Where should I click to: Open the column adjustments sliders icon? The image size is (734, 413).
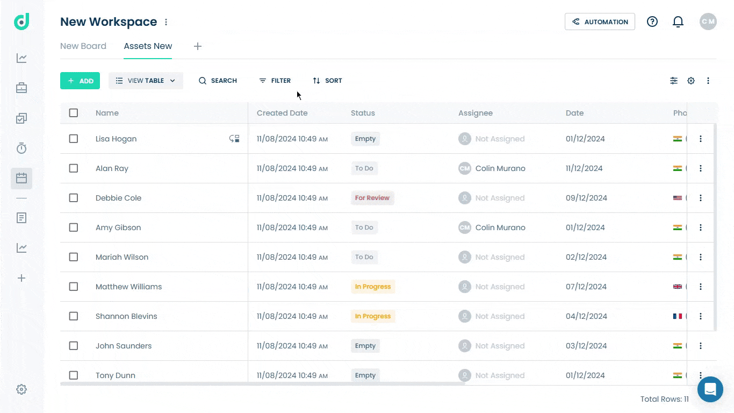pos(673,81)
